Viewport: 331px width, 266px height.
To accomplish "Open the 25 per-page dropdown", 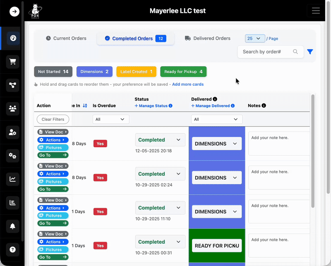I will (255, 38).
